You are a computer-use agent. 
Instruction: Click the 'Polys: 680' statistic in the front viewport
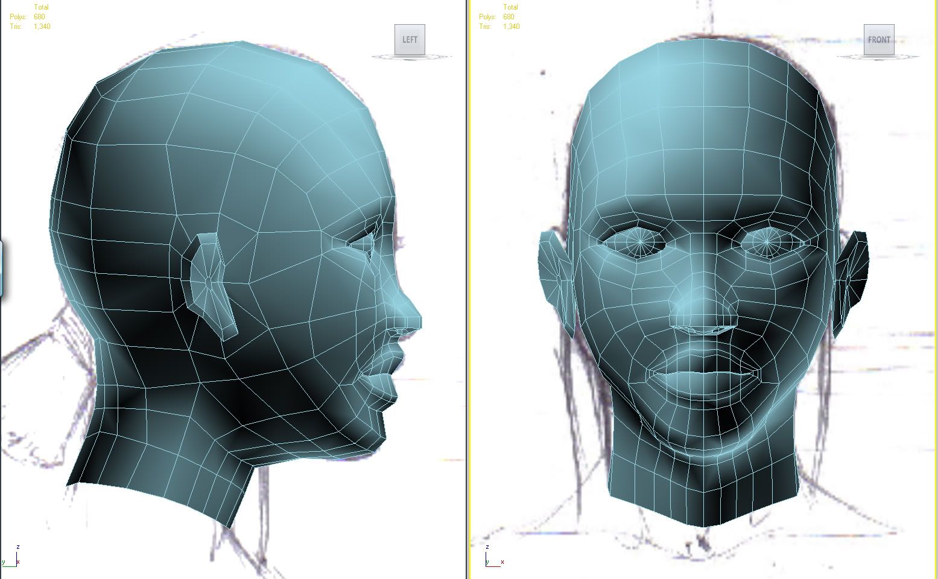(497, 17)
